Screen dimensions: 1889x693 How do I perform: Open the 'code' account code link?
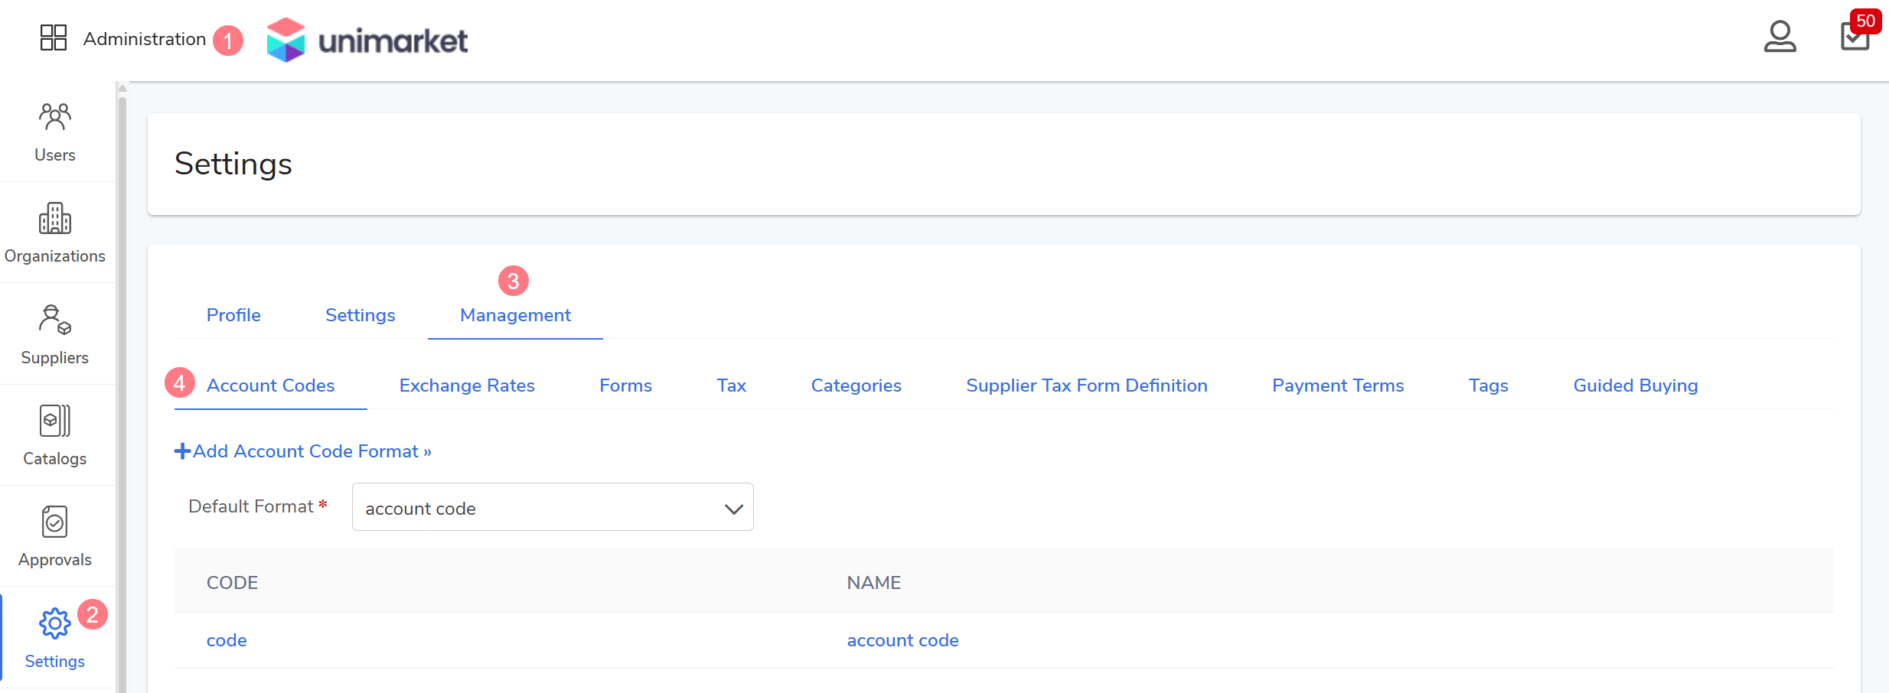click(227, 640)
